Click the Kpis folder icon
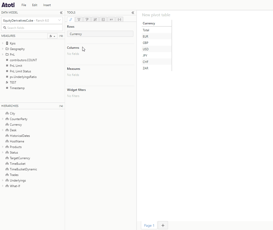The width and height of the screenshot is (273, 230). [x=7, y=43]
